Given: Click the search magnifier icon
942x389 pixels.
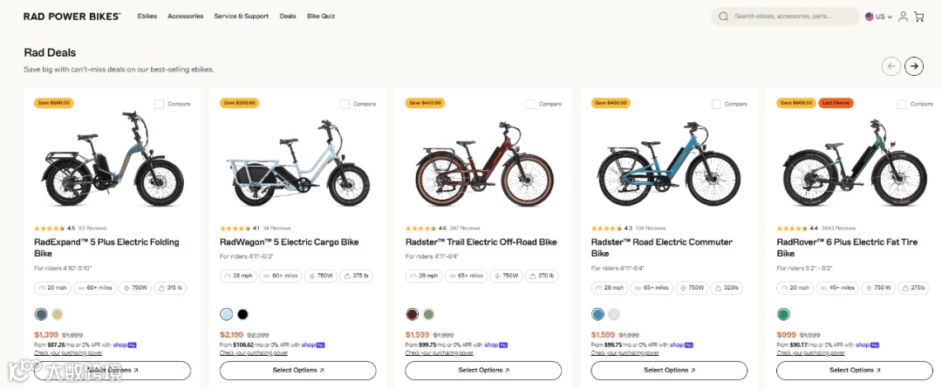Looking at the screenshot, I should [724, 17].
